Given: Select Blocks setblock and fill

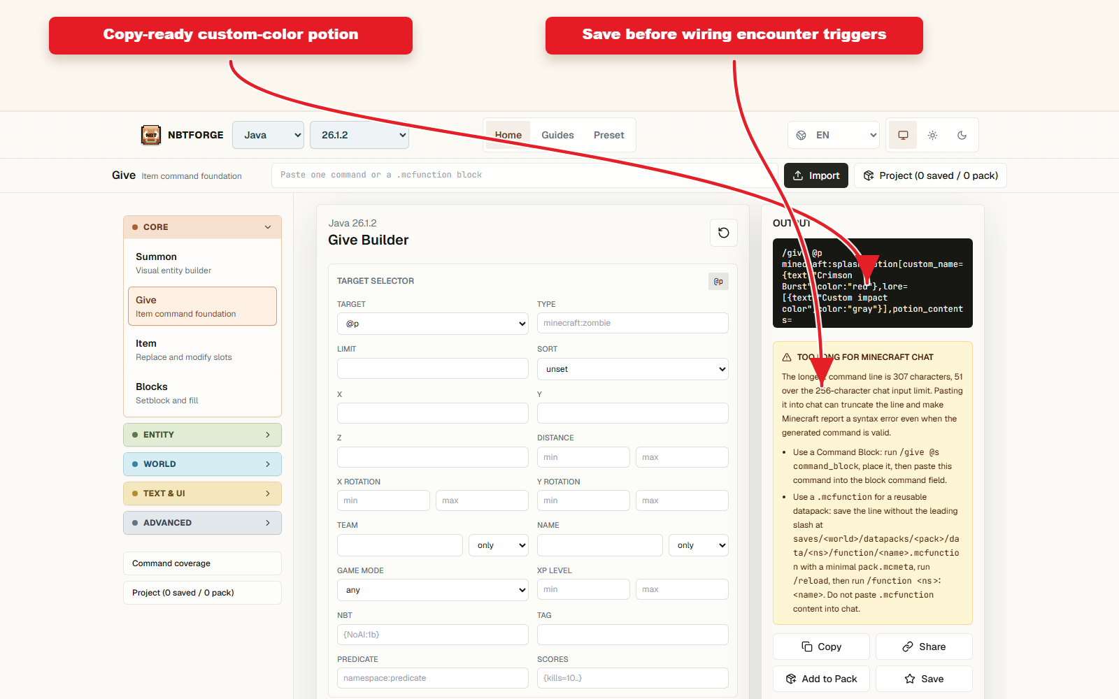Looking at the screenshot, I should (203, 393).
